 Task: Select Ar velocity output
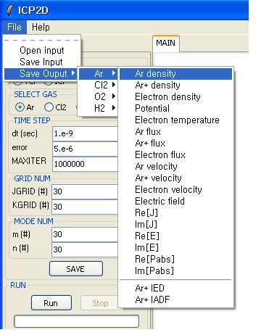176,166
